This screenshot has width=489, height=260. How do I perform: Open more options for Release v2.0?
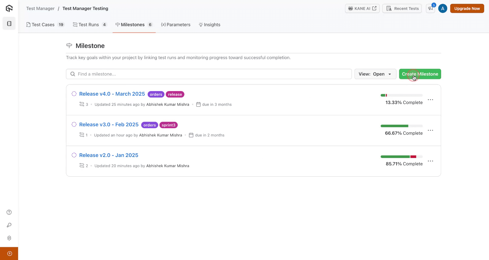(430, 161)
